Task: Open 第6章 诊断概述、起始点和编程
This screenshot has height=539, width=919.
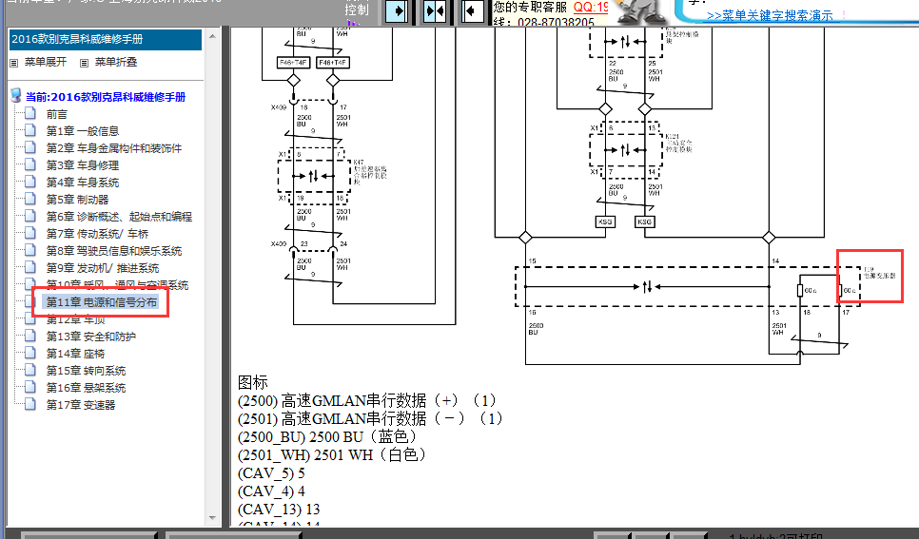Action: click(119, 216)
